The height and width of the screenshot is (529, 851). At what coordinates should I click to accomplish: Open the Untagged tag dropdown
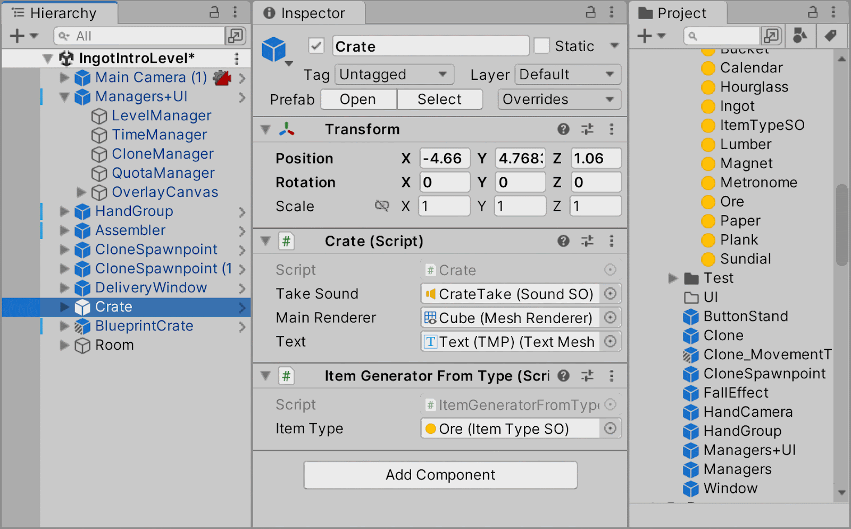tap(394, 75)
